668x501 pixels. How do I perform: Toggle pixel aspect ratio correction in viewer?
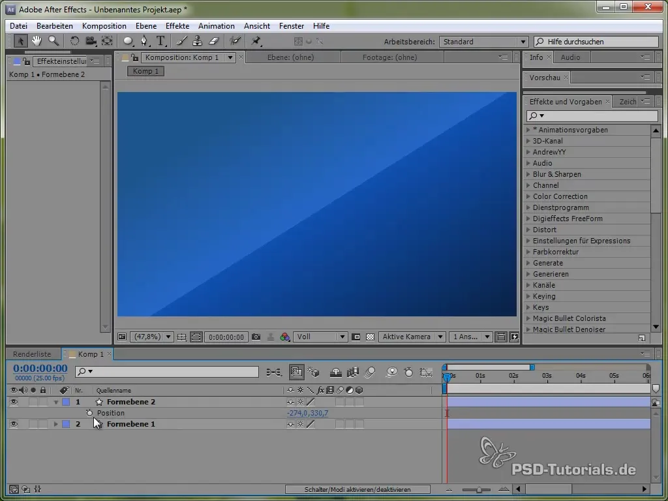point(502,337)
